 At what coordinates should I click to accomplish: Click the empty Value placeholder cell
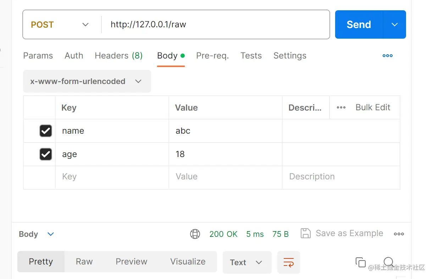226,177
